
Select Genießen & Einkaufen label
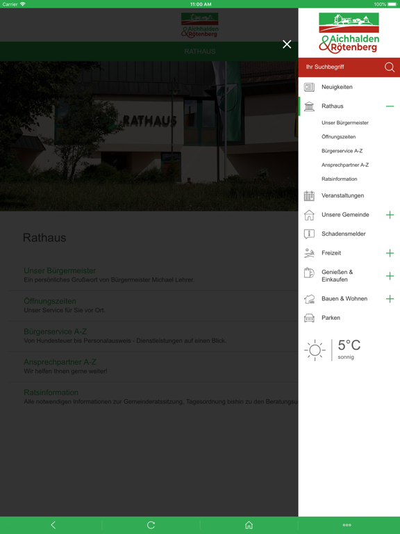(337, 276)
